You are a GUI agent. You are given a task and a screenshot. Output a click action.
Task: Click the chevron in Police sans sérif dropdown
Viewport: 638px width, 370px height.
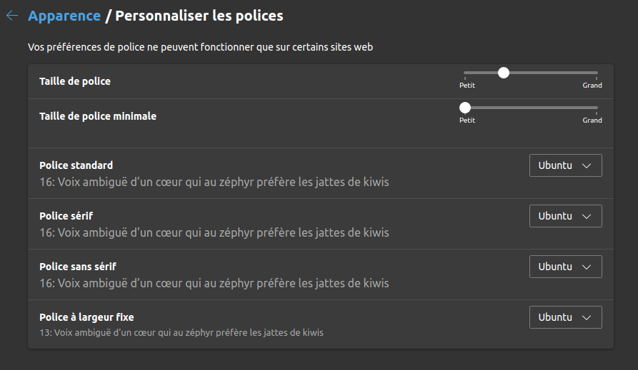(587, 267)
